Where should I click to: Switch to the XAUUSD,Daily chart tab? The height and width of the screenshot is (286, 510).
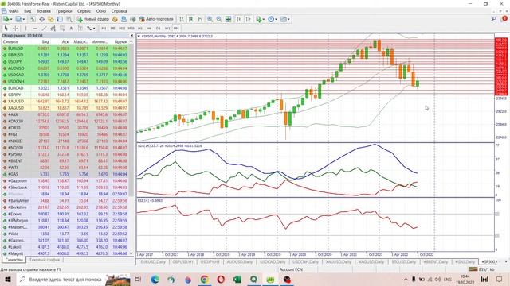(x=338, y=261)
